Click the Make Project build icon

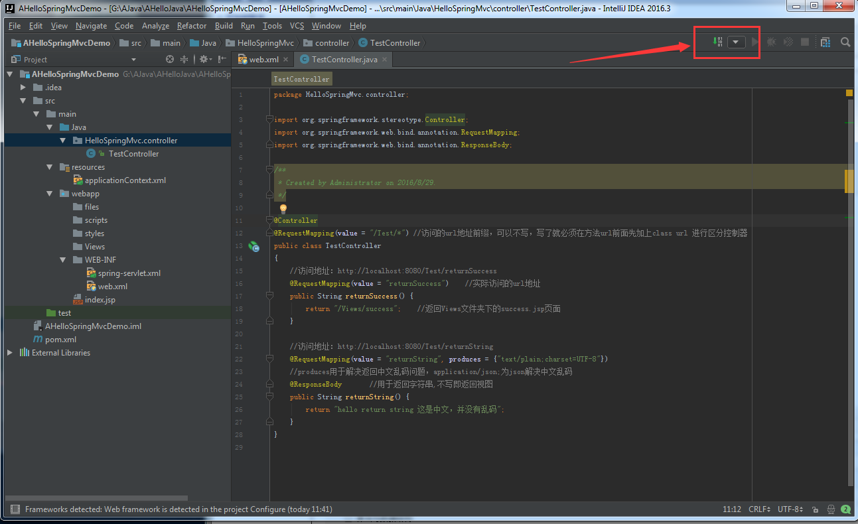[718, 42]
